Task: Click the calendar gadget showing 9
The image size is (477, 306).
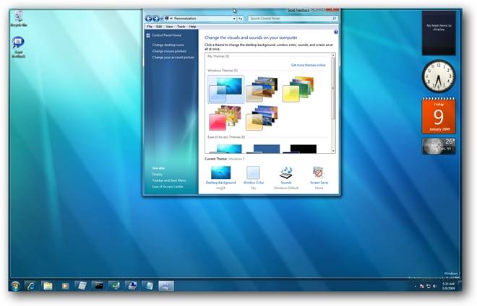Action: (439, 115)
